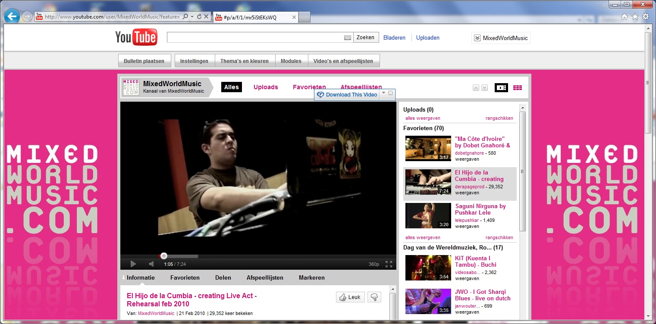The image size is (656, 324).
Task: Change video quality from 360p
Action: click(x=374, y=264)
